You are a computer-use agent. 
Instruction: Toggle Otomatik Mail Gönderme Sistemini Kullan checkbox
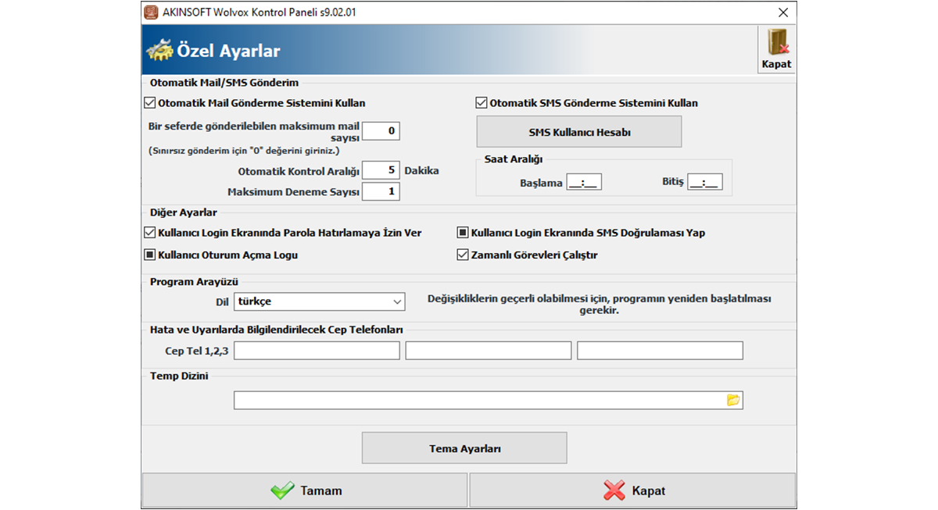tap(150, 103)
